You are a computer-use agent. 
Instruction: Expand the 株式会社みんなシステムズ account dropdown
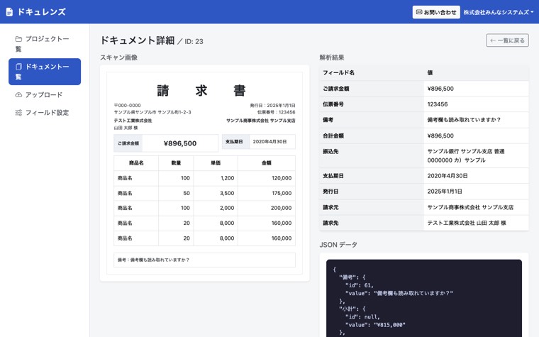[x=499, y=12]
